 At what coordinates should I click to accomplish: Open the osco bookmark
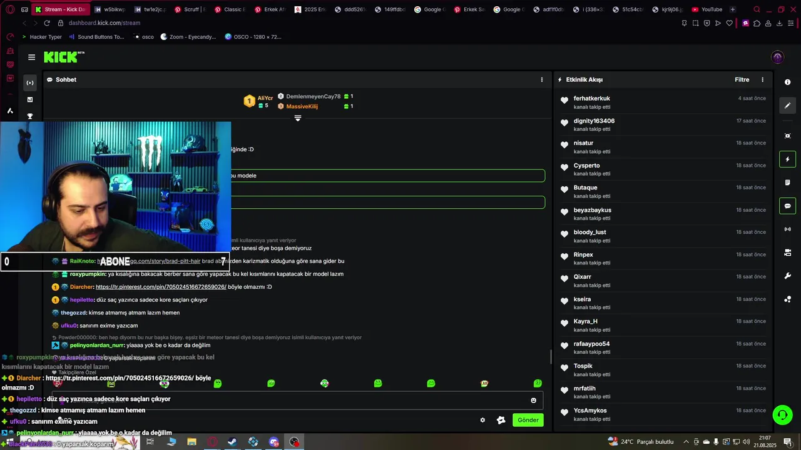(143, 37)
